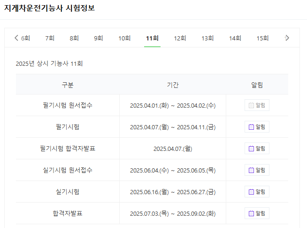Click the 알림 column header
The width and height of the screenshot is (307, 228).
[x=257, y=85]
